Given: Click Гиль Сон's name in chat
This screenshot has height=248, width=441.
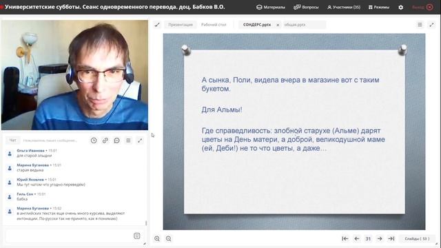Looking at the screenshot, I should point(25,194).
